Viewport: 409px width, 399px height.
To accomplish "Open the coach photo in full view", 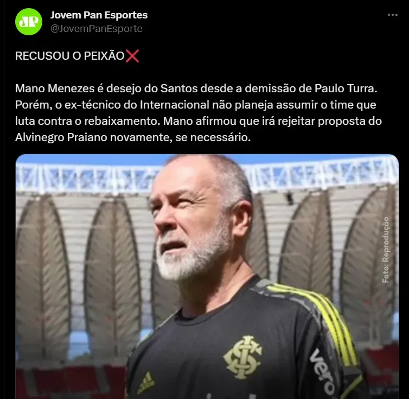I will (x=207, y=276).
